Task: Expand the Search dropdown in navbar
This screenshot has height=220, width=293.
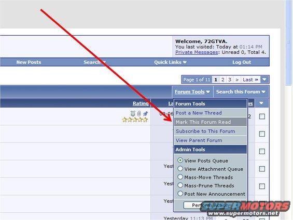Action: tap(95, 62)
